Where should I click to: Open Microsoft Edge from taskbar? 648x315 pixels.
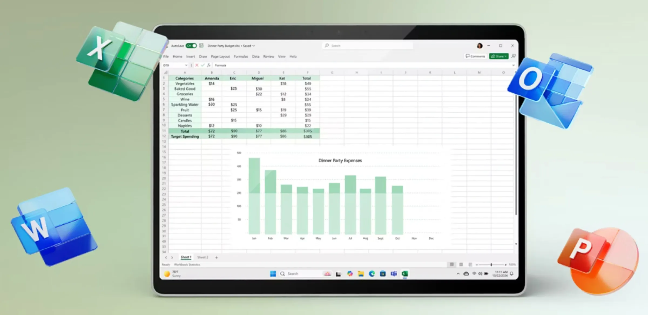(372, 274)
